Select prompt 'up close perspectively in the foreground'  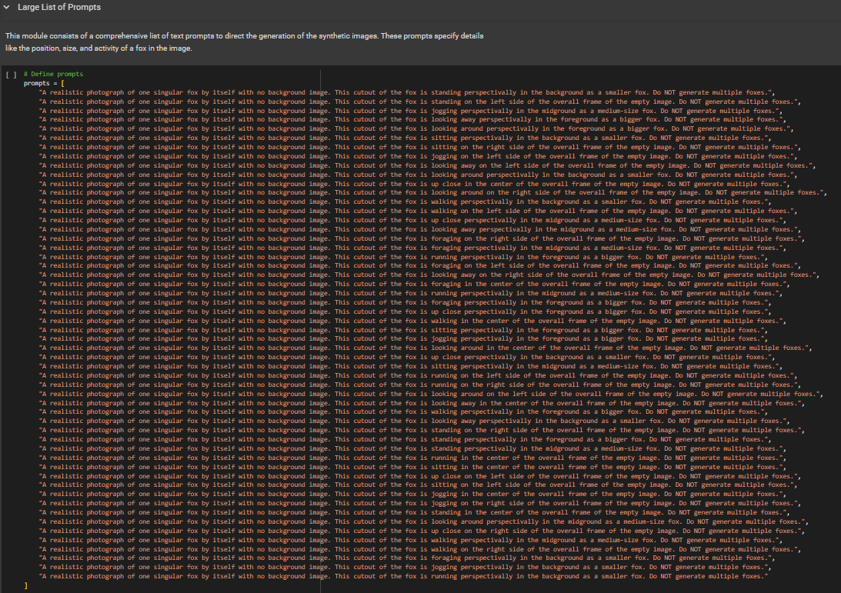[405, 311]
